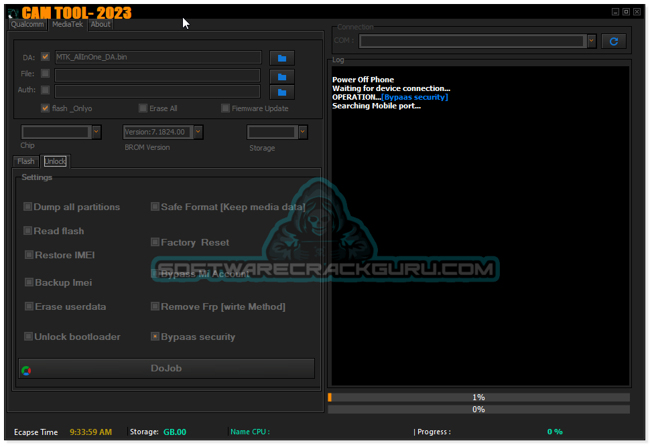Click the Chip combo box field
Image resolution: width=650 pixels, height=445 pixels.
click(56, 132)
